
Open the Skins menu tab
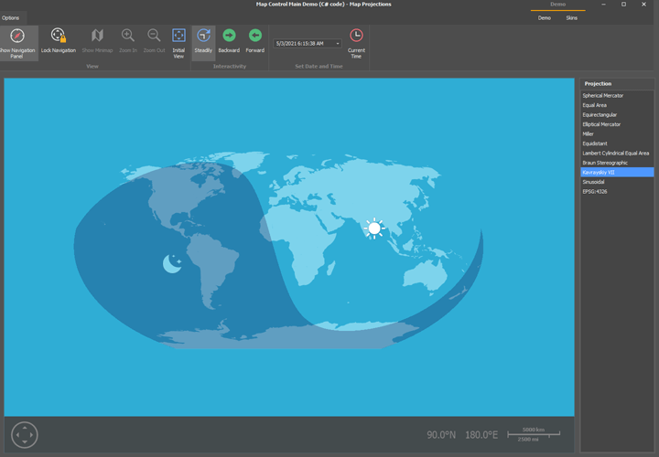point(571,17)
